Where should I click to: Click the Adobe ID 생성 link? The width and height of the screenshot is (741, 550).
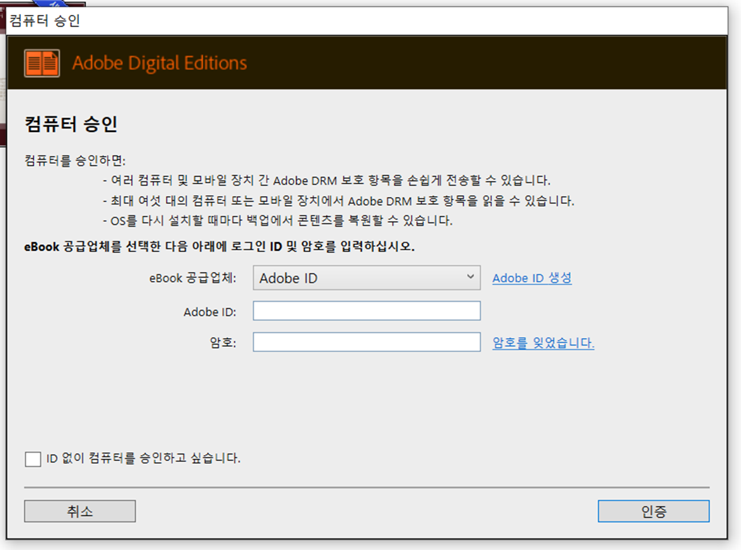click(532, 278)
